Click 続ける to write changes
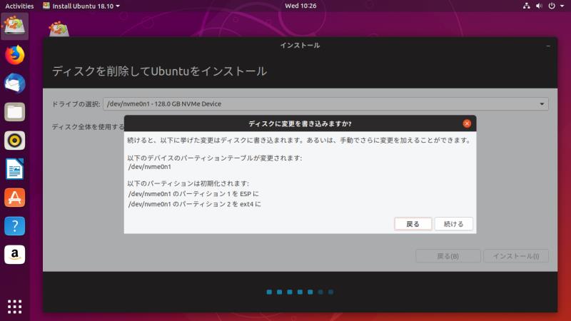 (453, 224)
